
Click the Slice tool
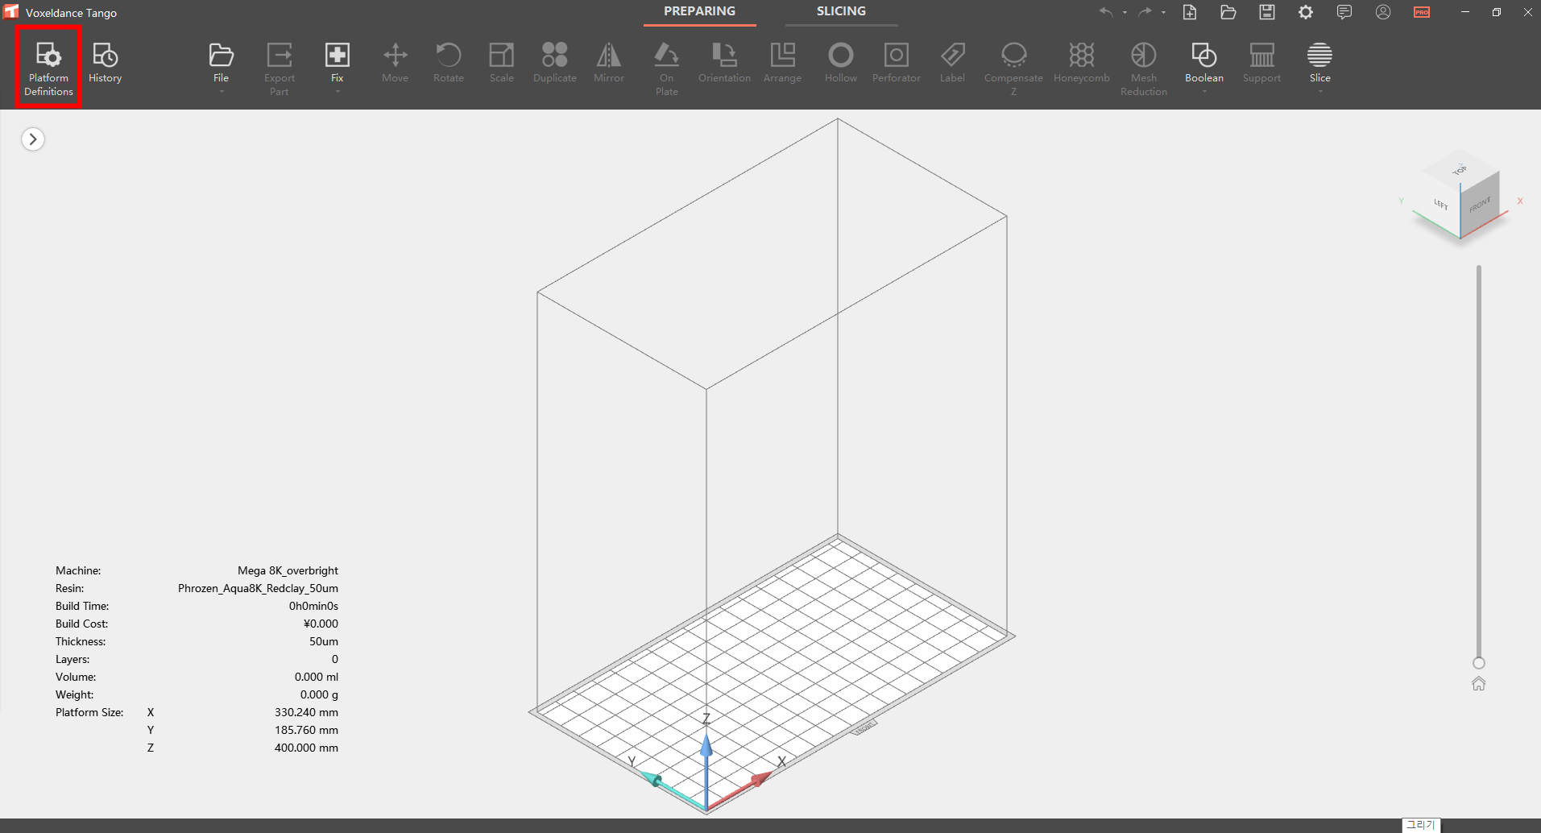tap(1319, 63)
